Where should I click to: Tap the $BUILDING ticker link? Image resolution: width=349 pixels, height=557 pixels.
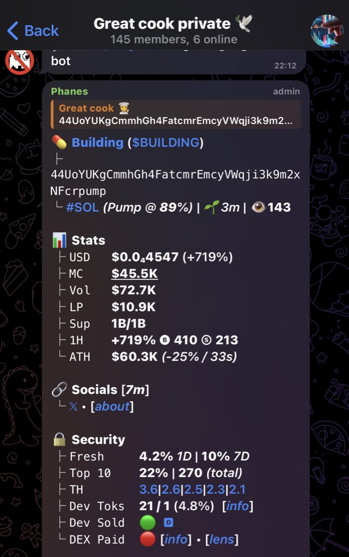pos(166,143)
